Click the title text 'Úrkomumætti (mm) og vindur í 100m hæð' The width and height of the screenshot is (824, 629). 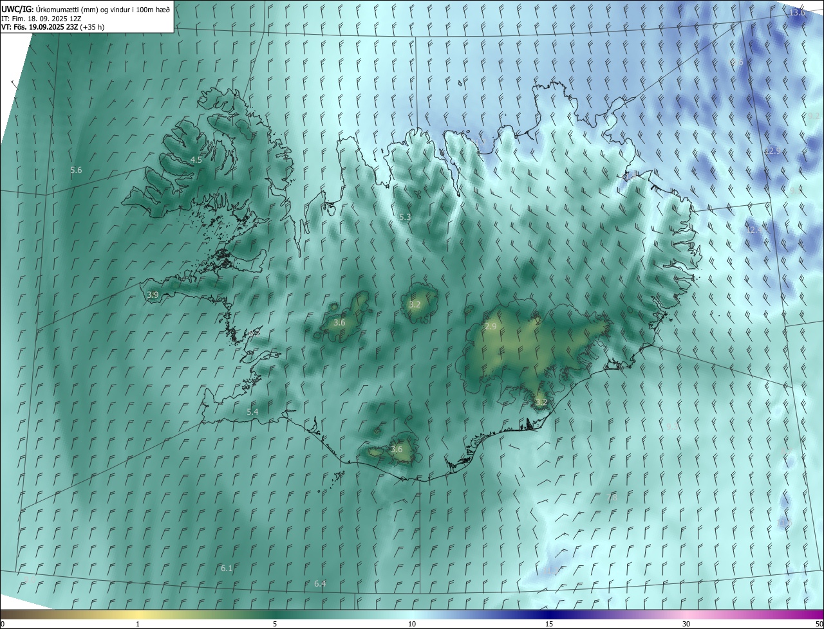[102, 9]
